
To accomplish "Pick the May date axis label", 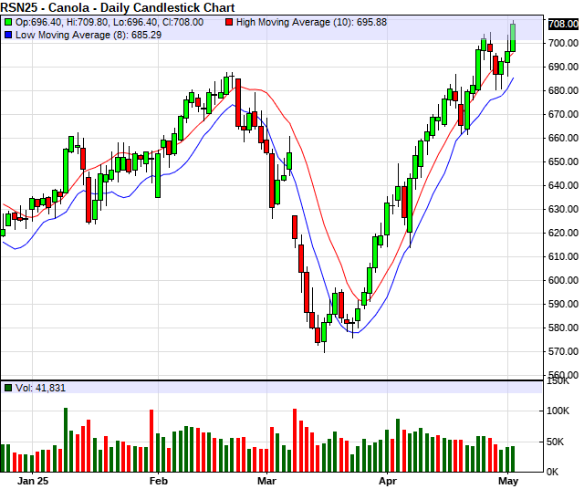I will (x=508, y=480).
